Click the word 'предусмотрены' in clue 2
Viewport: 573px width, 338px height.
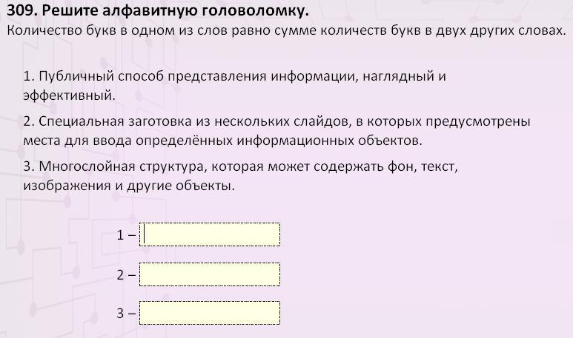tap(478, 121)
